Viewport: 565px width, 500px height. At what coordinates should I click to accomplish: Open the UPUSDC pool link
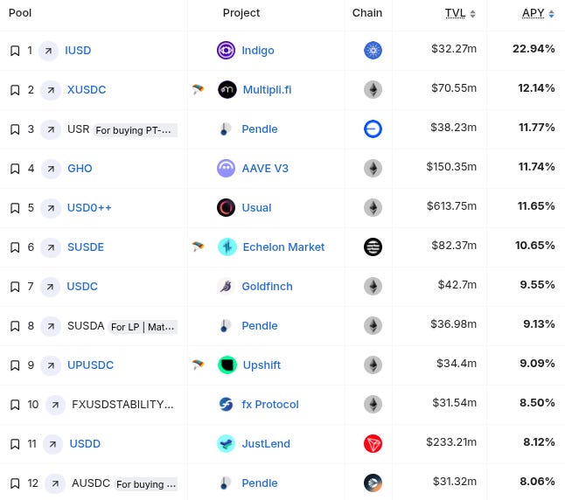point(90,365)
